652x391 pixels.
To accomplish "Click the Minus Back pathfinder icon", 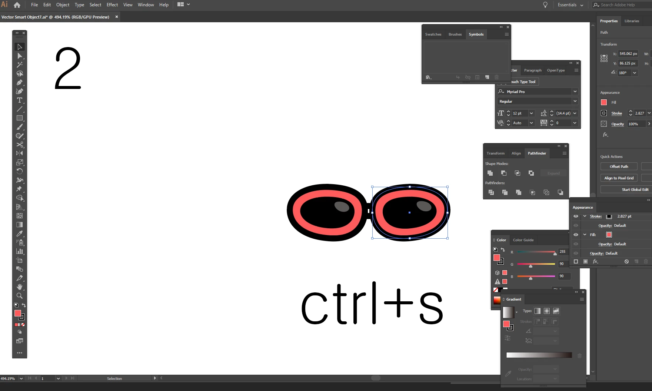I will [x=560, y=192].
